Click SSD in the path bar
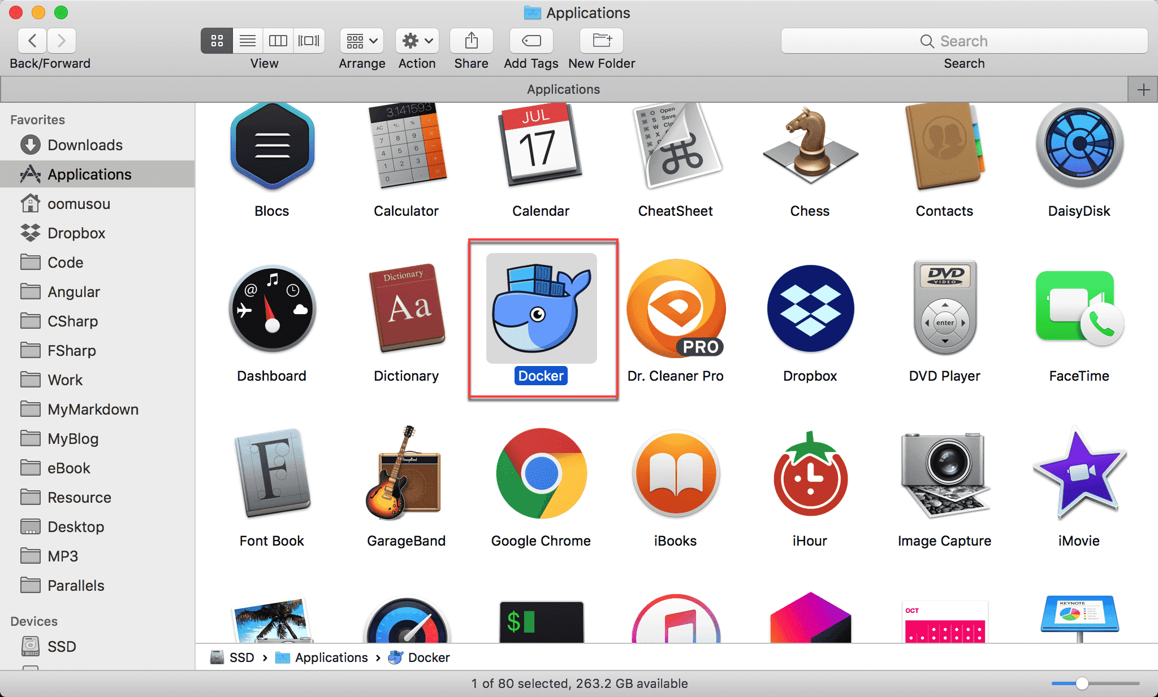1158x697 pixels. pos(232,657)
